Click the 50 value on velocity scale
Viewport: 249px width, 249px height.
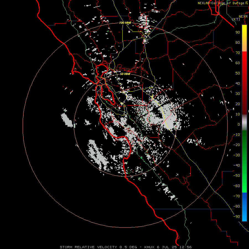pos(238,73)
